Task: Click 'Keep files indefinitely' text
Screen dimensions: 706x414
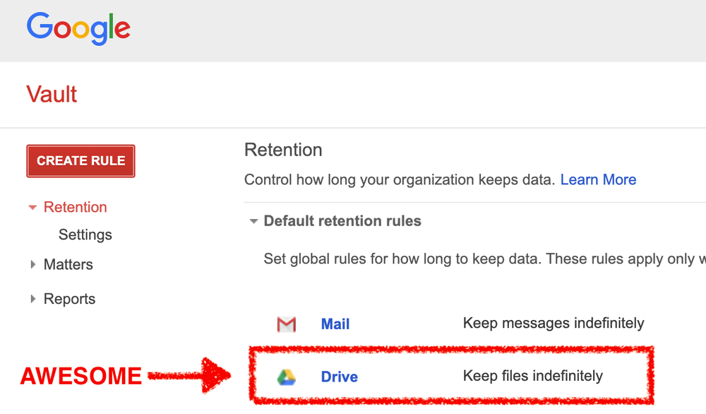Action: 532,376
